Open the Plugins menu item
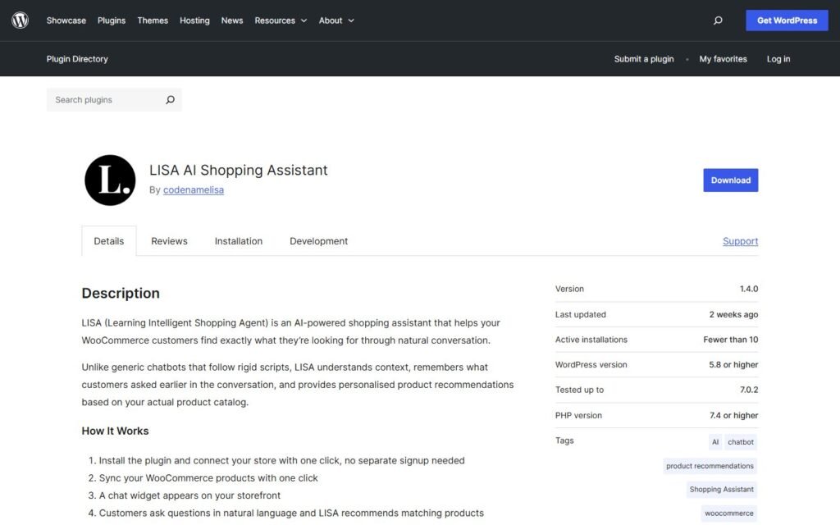Screen dimensions: 840x525 (112, 21)
